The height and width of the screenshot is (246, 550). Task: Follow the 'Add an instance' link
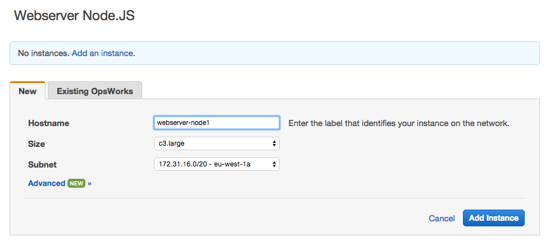point(102,53)
